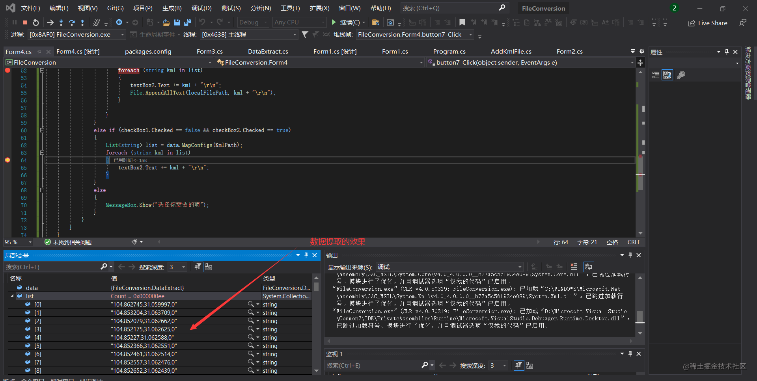The height and width of the screenshot is (381, 757).
Task: Switch to the Program.cs tab
Action: (x=449, y=52)
